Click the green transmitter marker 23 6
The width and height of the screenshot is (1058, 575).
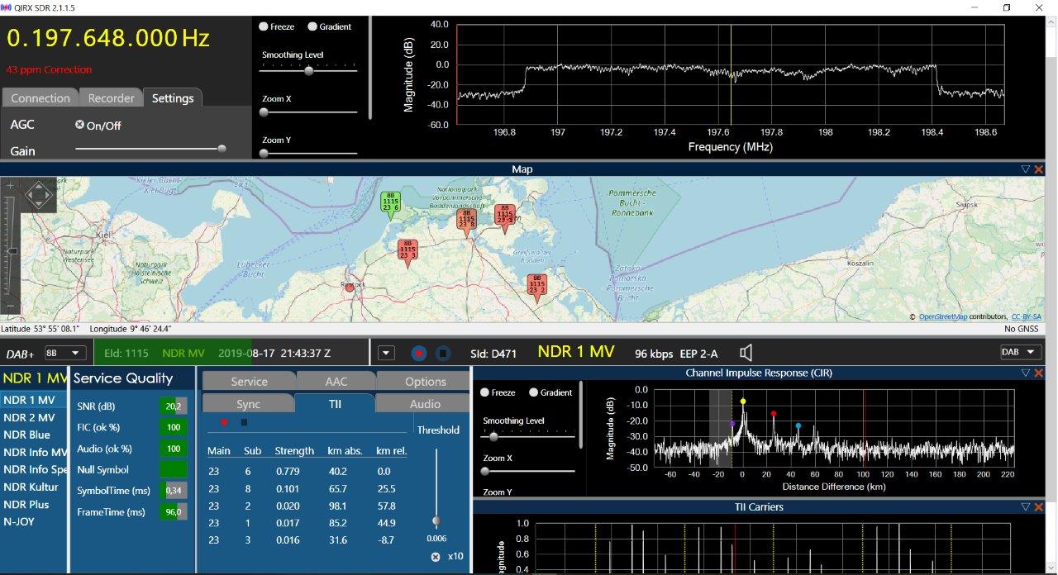(390, 202)
